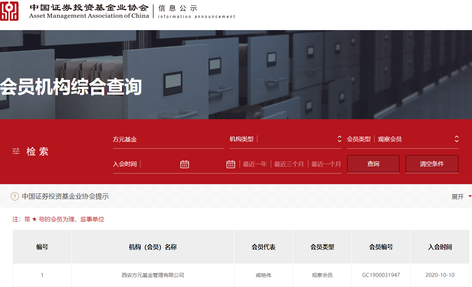Click the red note about ★ members
The image size is (472, 287).
[58, 219]
